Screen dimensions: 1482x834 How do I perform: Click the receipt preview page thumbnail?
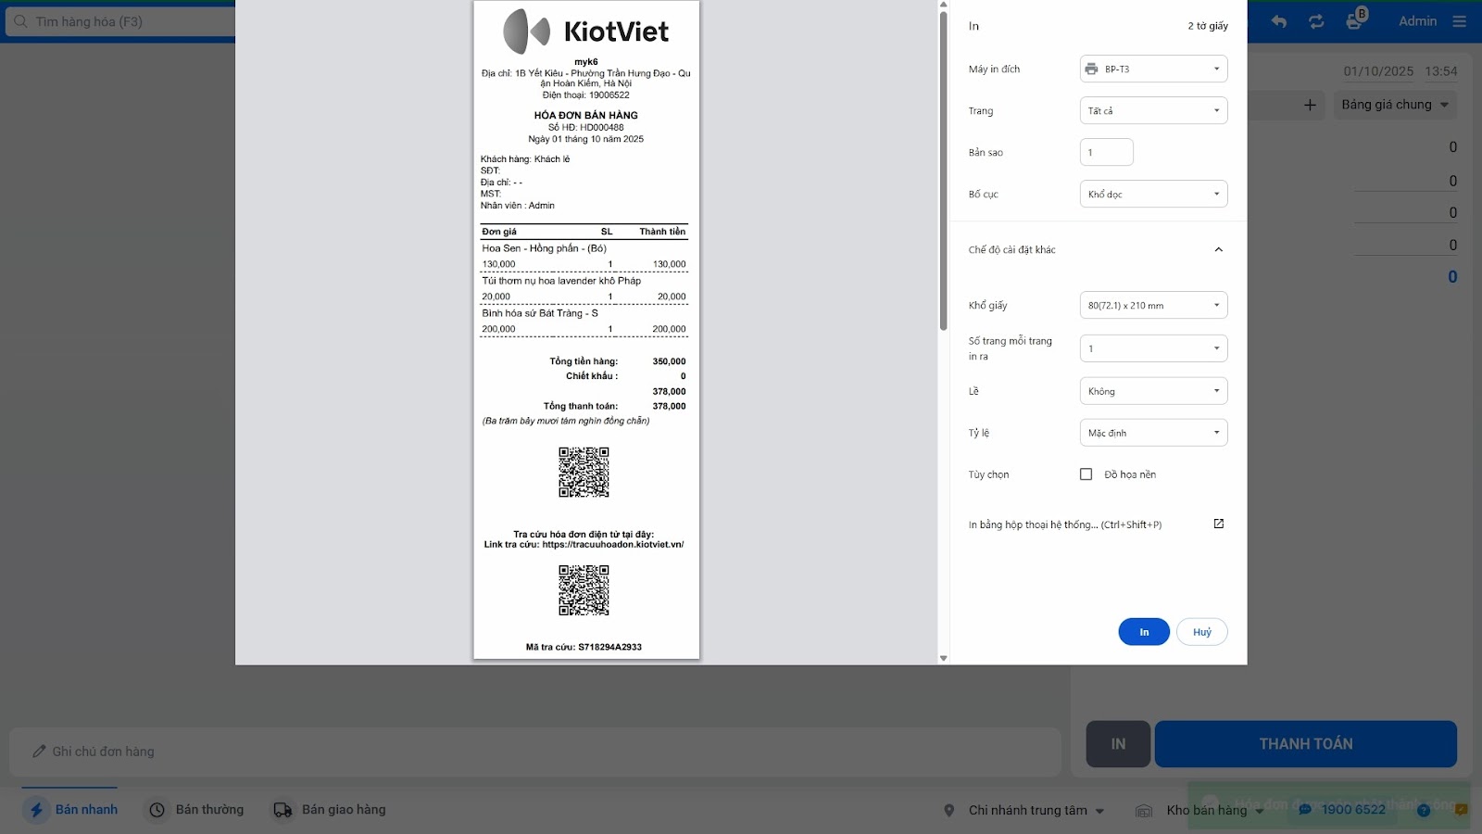[x=586, y=330]
